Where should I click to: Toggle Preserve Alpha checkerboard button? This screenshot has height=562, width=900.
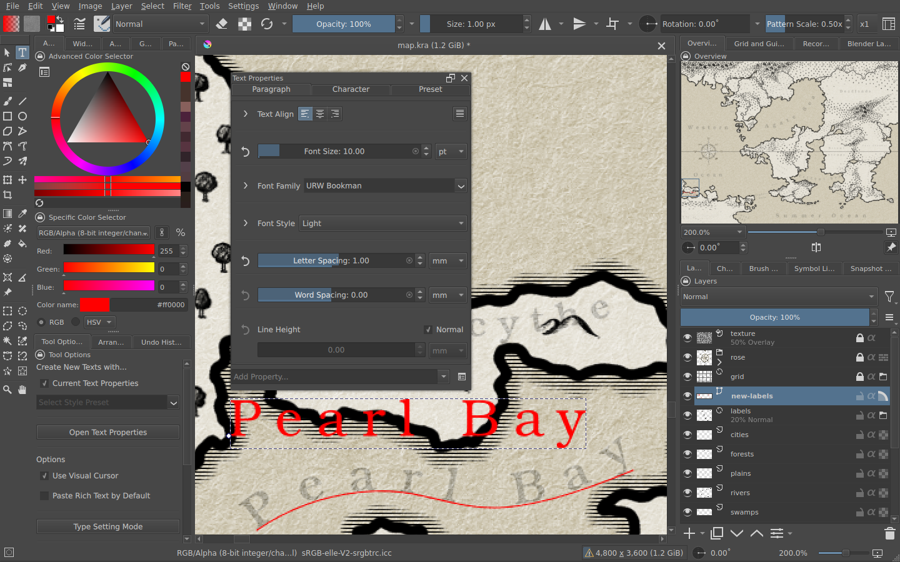pos(245,24)
